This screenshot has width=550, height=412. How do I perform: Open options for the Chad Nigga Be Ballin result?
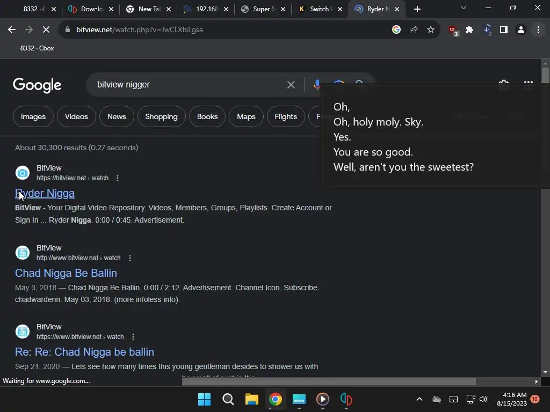[x=130, y=258]
